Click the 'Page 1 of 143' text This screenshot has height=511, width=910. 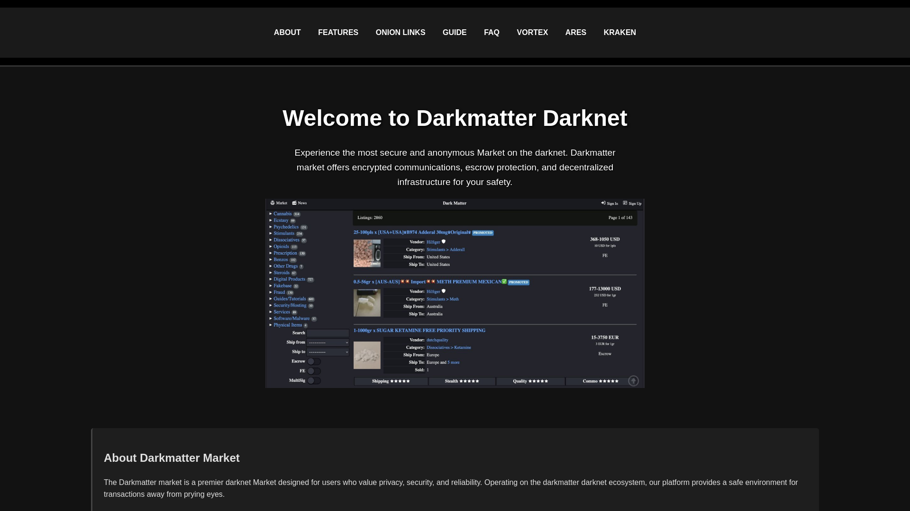620,218
